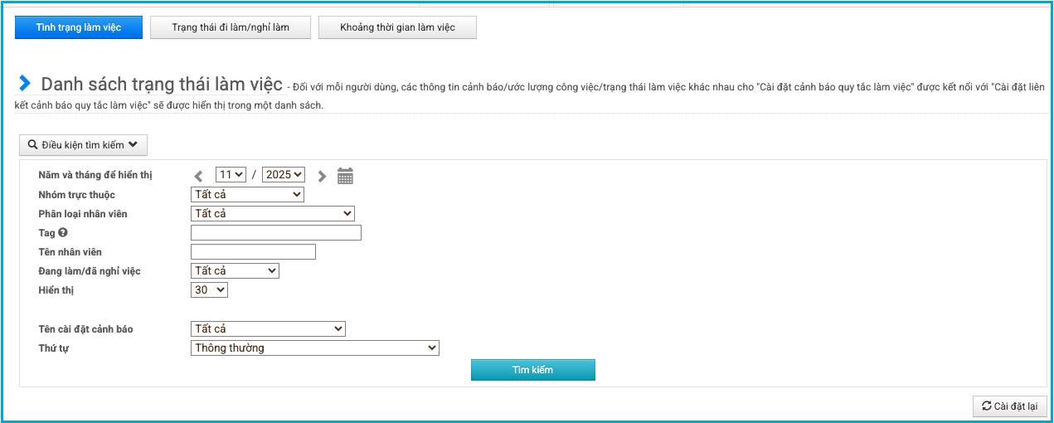Switch to Tình trạng làm việc tab
This screenshot has height=423, width=1054.
pos(79,27)
